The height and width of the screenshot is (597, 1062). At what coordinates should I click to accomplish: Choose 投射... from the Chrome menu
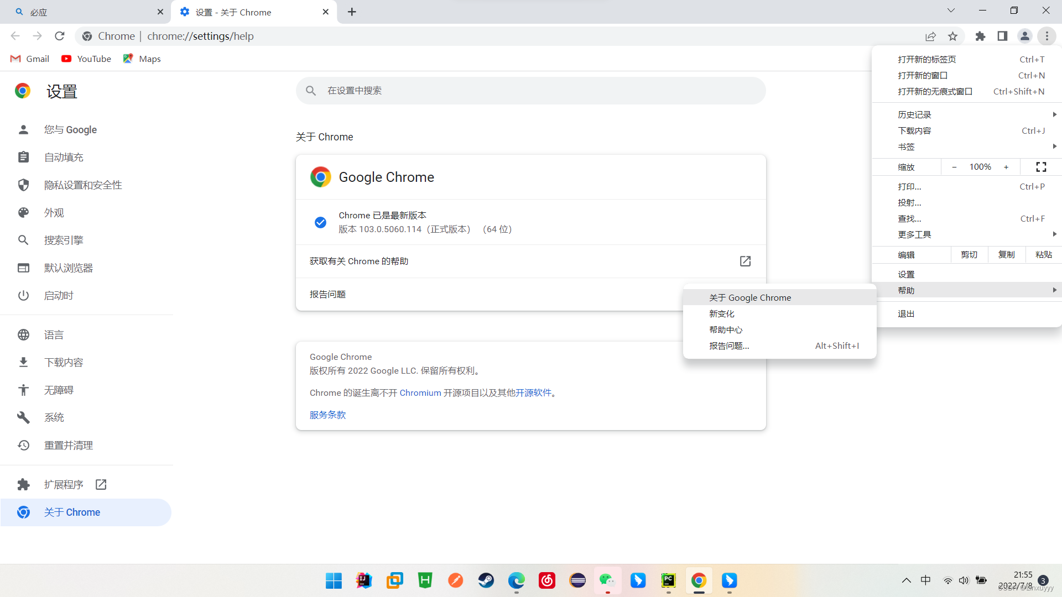pyautogui.click(x=967, y=203)
